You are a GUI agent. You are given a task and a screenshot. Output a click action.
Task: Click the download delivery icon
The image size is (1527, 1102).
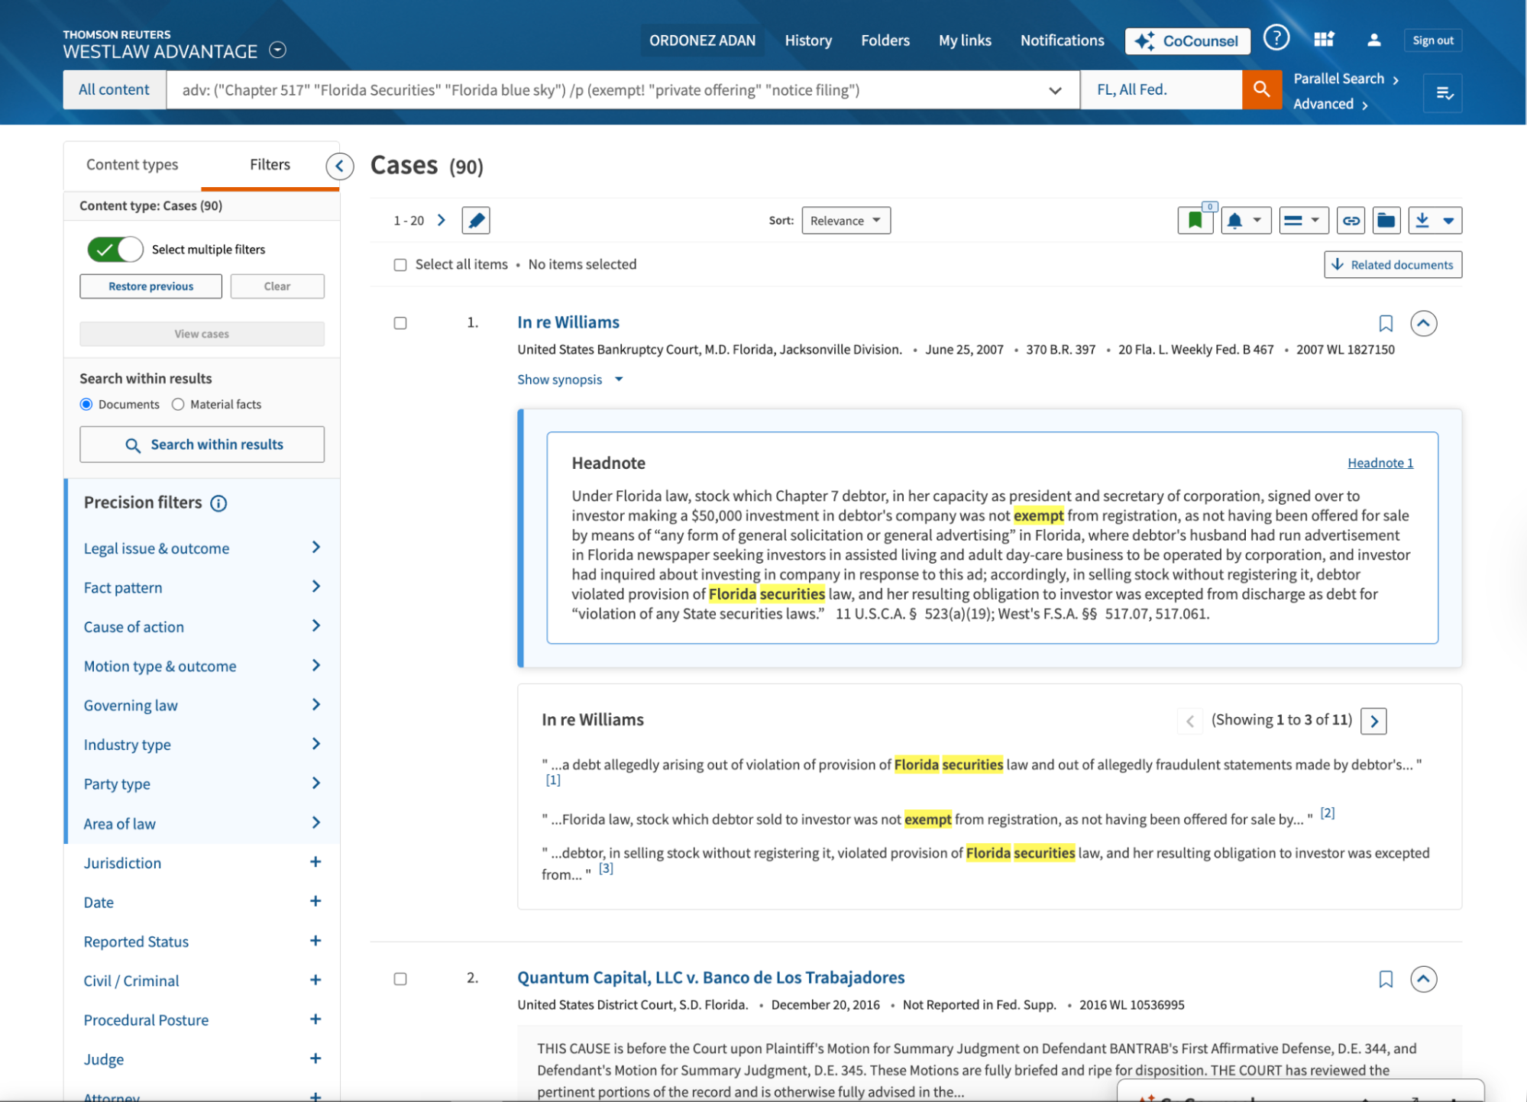pos(1422,221)
